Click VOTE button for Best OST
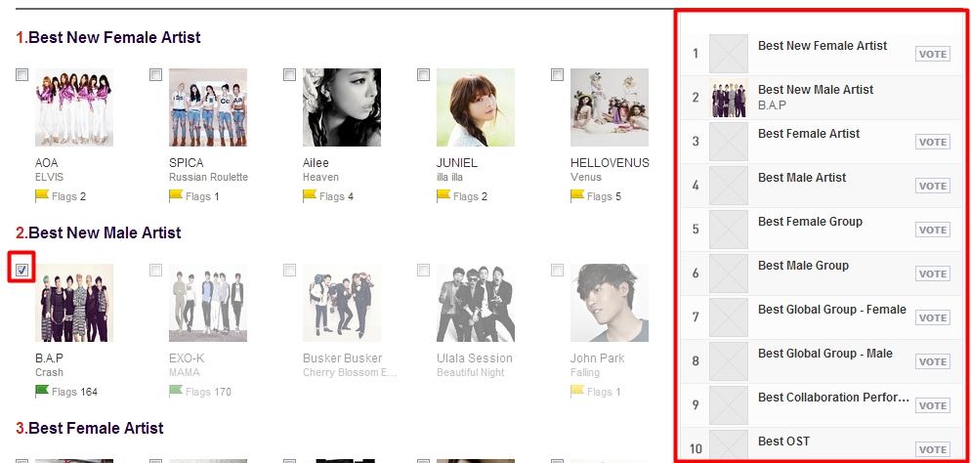 933,449
